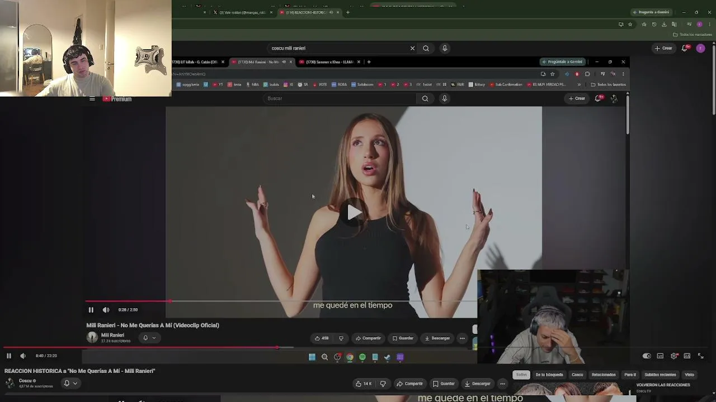Toggle subtitles on the outer player
The width and height of the screenshot is (716, 402).
point(660,356)
